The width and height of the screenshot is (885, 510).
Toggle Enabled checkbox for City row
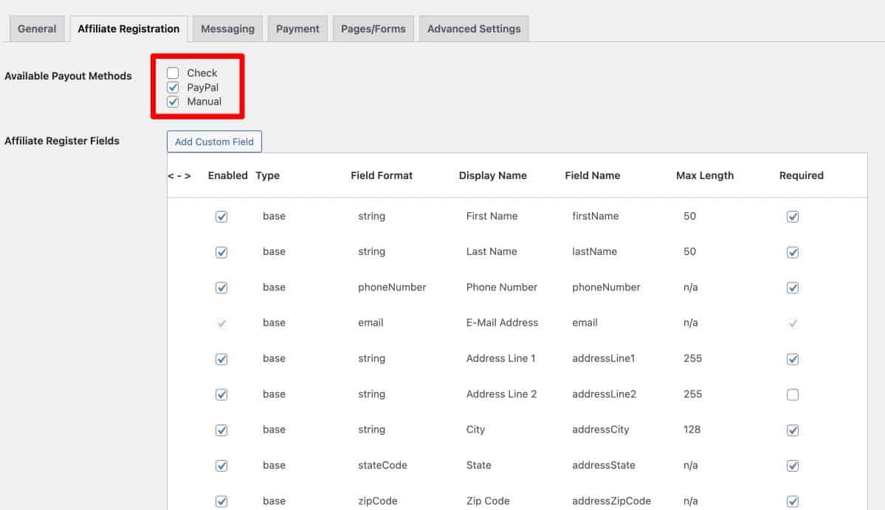point(221,430)
